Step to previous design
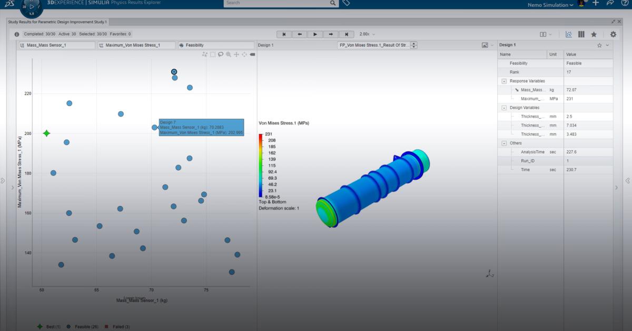 tap(300, 34)
